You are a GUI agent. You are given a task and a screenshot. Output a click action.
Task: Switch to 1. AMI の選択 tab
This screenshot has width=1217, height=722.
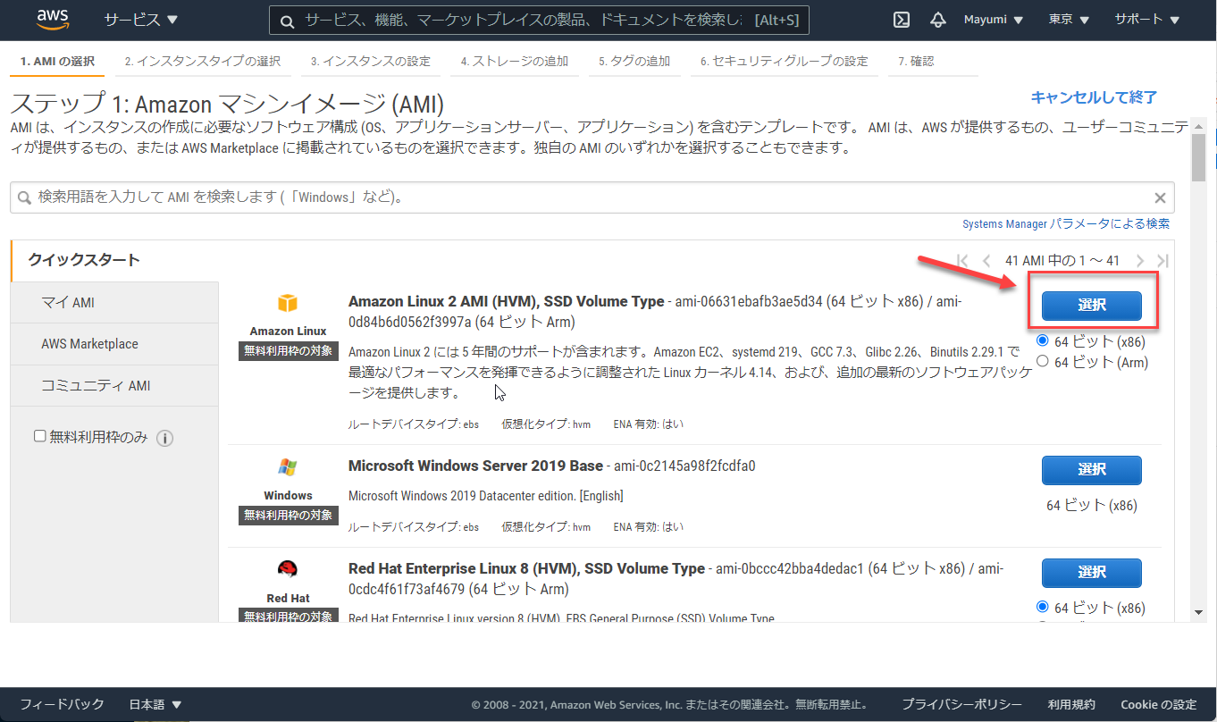57,62
